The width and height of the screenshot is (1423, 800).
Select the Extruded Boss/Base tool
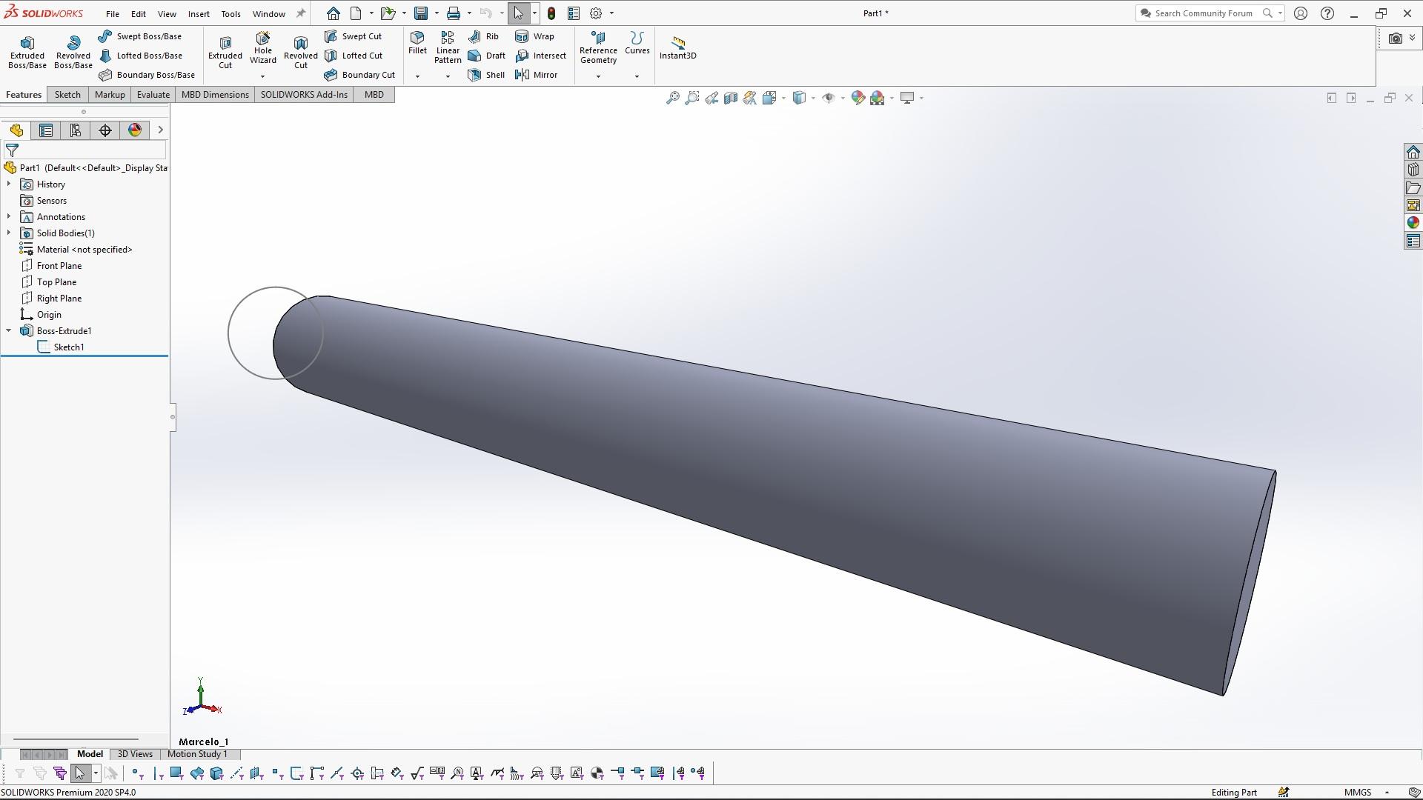pos(27,52)
